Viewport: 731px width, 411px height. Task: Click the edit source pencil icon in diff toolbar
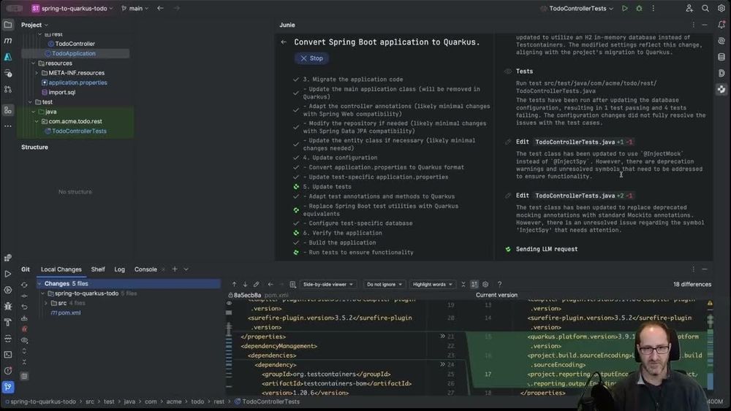point(256,284)
